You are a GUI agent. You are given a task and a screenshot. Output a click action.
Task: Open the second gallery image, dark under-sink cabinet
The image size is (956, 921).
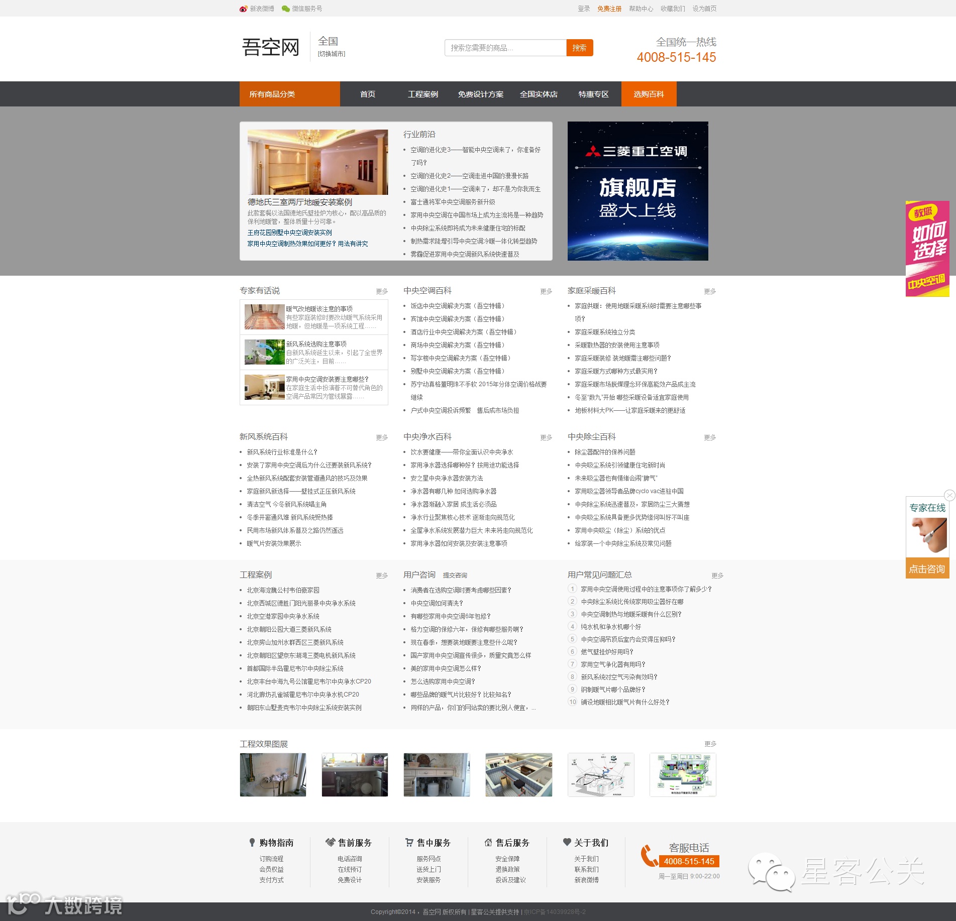pos(355,774)
